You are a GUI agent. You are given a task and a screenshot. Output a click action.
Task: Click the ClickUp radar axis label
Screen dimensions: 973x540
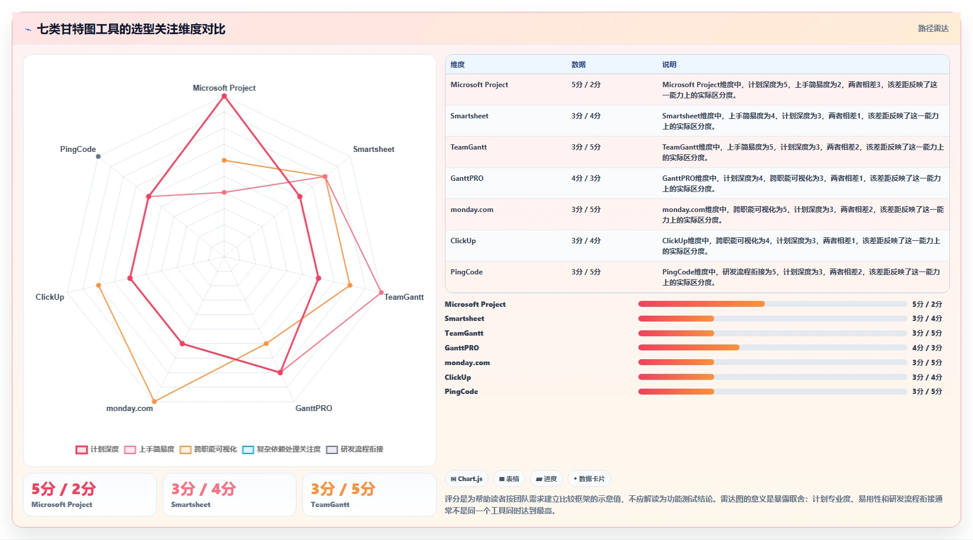50,297
